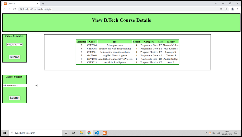Image resolution: width=242 pixels, height=137 pixels.
Task: Click the Slot column header
Action: [161, 42]
